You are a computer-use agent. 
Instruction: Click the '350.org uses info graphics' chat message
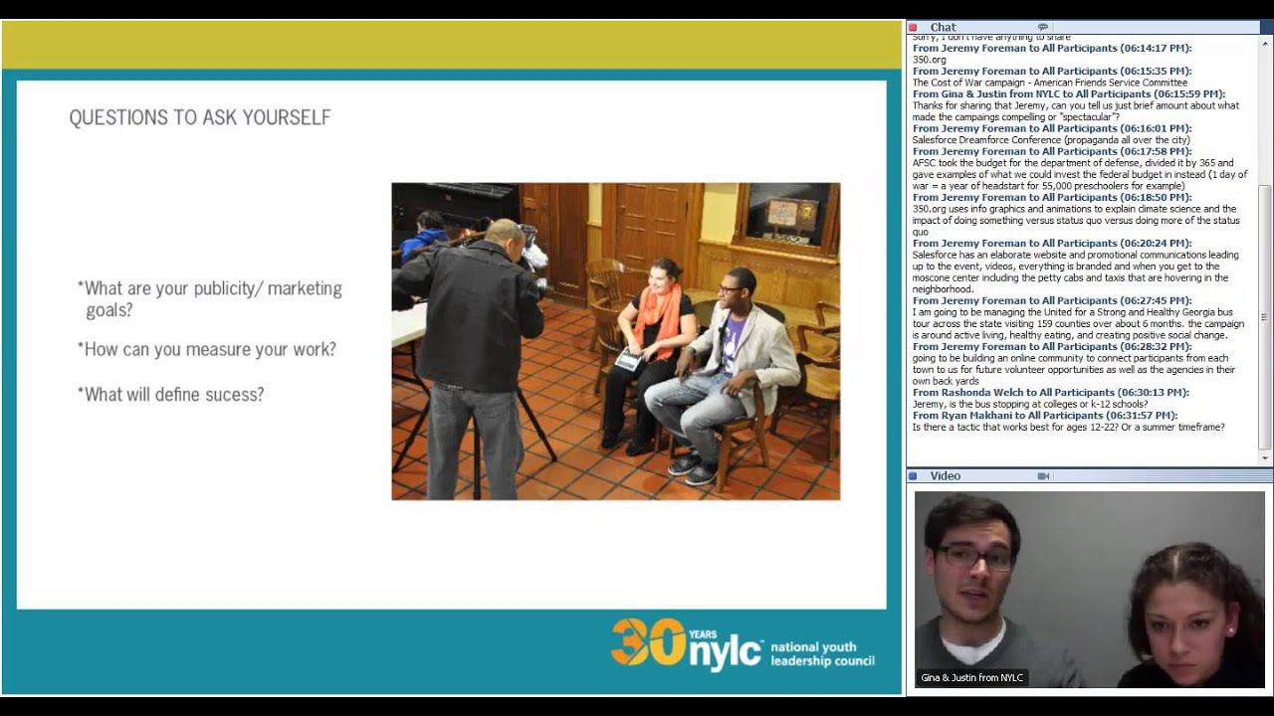point(1076,220)
